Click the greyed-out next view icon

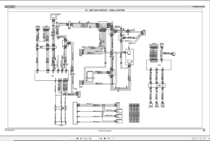(112, 139)
